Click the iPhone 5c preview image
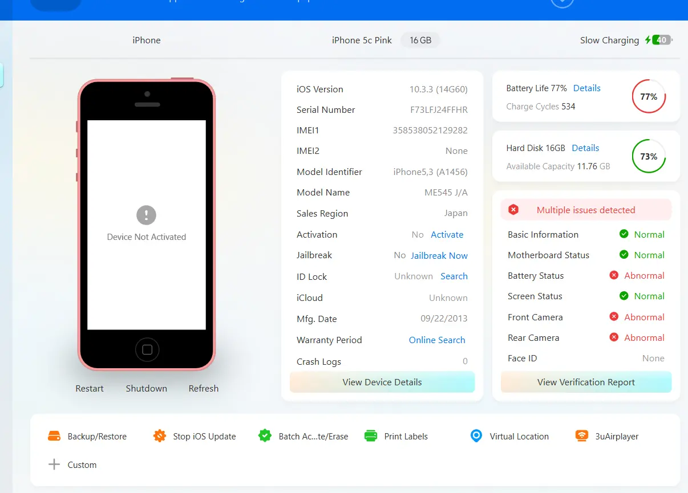 click(x=147, y=225)
